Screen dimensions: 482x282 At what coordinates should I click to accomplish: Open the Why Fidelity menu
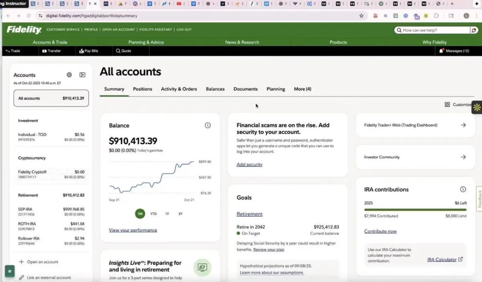(x=435, y=42)
